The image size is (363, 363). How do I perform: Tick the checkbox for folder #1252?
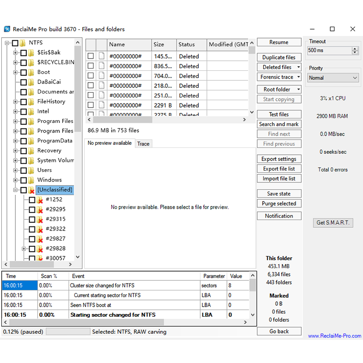click(32, 200)
